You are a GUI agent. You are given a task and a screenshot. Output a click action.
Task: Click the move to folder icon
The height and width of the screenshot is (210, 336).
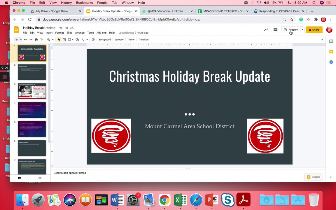tap(66, 28)
